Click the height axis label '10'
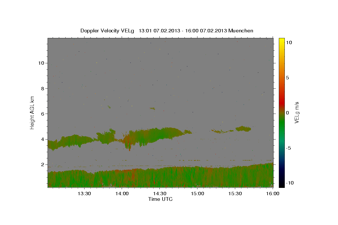Image resolution: width=338 pixels, height=225 pixels. (41, 63)
